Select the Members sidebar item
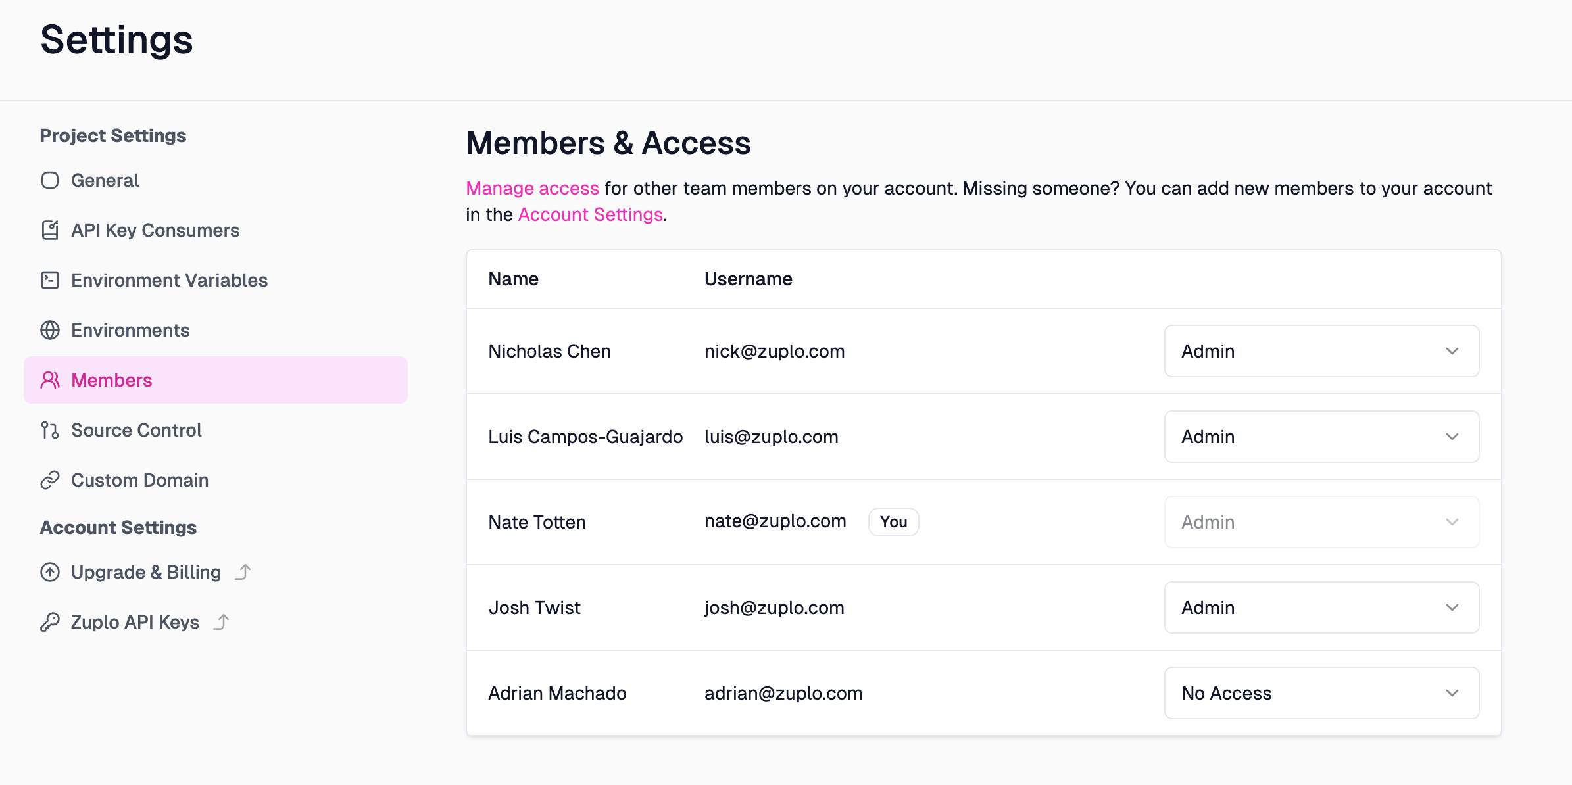This screenshot has width=1572, height=785. point(216,380)
